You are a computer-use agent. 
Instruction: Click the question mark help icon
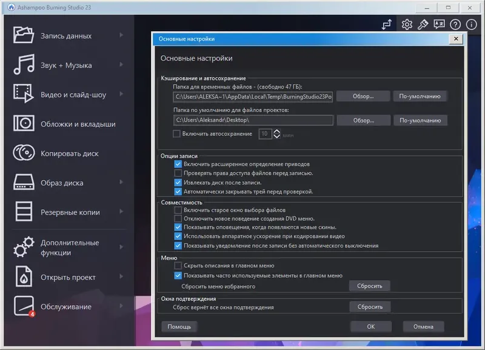click(x=455, y=24)
